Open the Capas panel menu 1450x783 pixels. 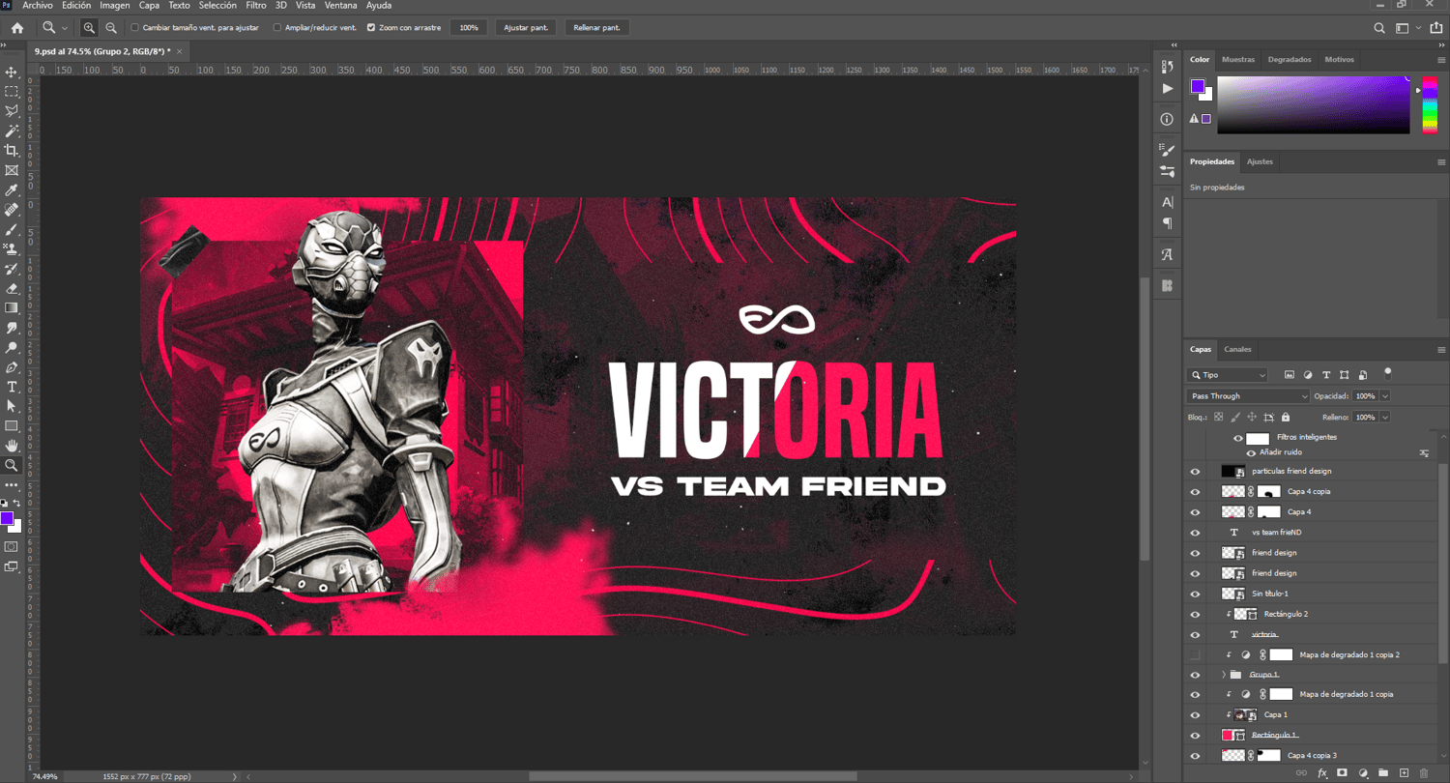(1441, 350)
